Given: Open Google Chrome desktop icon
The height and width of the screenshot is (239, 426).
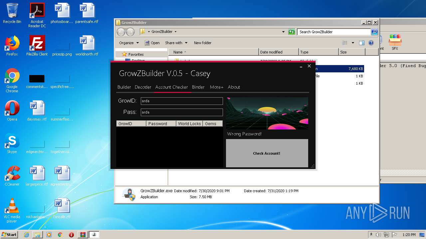Looking at the screenshot, I should pos(12,80).
